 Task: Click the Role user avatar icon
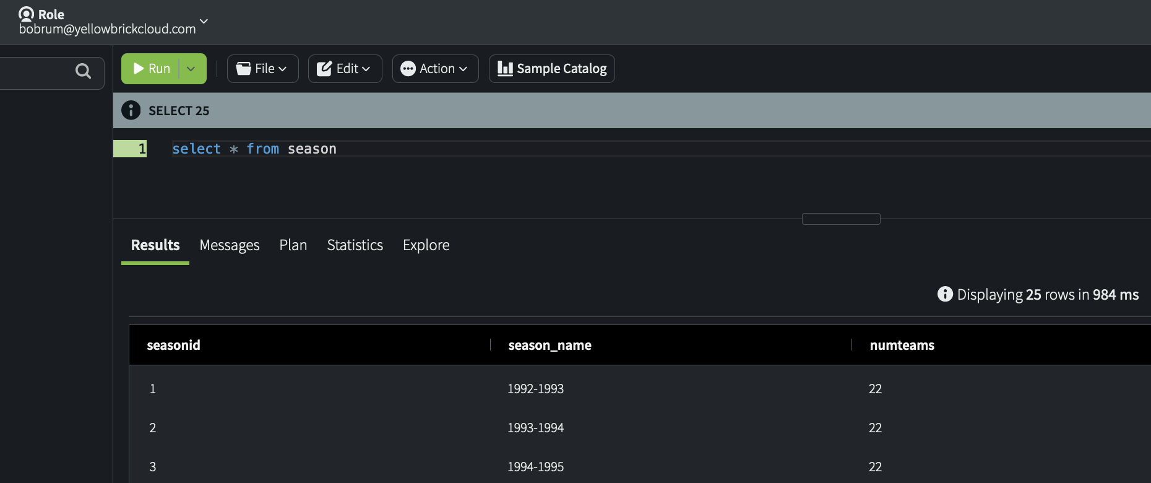pyautogui.click(x=27, y=14)
